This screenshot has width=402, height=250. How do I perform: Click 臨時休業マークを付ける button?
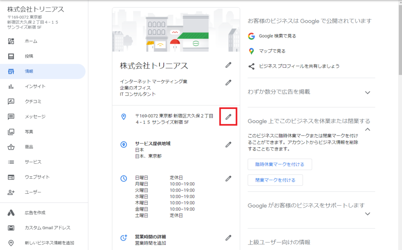point(280,164)
